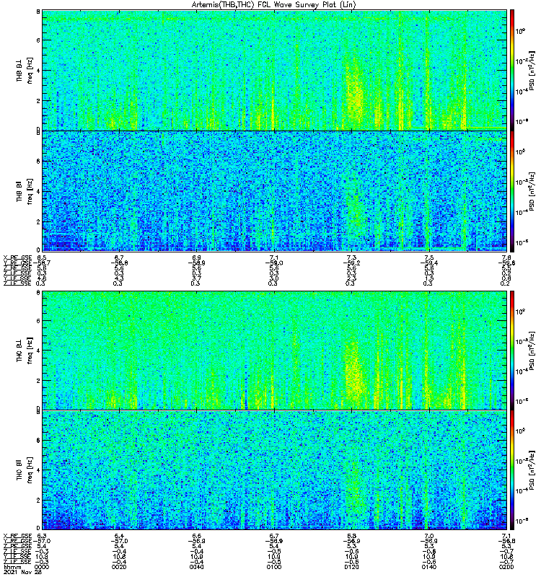Screen dimensions: 541x577
Task: Click the plot title 'Artemis(THB,THC) FGL Wave Survey Plot (Lin)'
Action: (274, 5)
